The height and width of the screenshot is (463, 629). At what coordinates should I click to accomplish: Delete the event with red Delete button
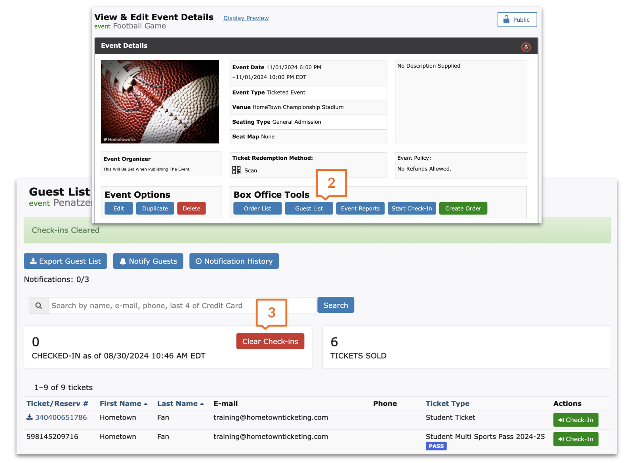(191, 208)
